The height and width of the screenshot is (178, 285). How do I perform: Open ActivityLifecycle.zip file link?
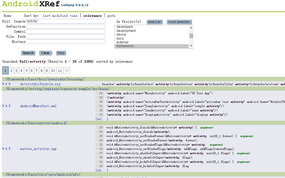click(x=40, y=84)
